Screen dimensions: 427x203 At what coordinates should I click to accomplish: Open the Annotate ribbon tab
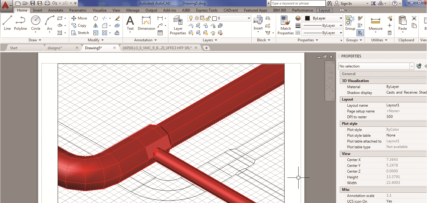coord(56,10)
